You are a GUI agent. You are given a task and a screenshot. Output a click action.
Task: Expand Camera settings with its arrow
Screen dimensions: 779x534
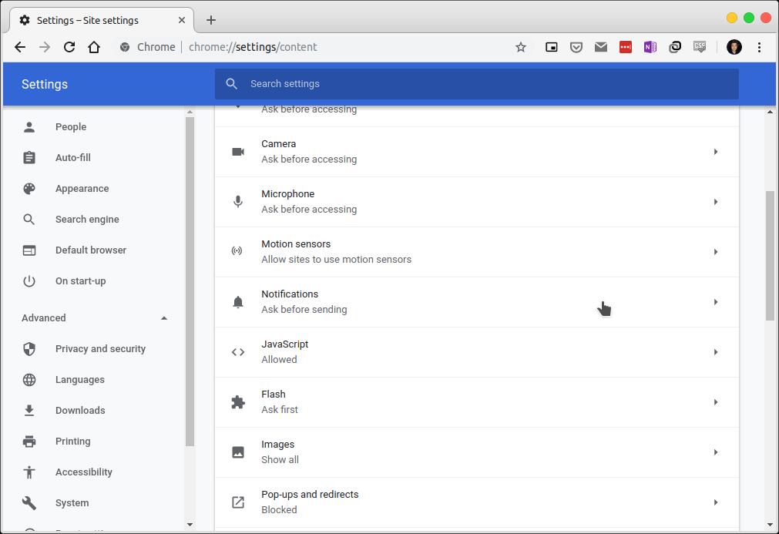[715, 152]
